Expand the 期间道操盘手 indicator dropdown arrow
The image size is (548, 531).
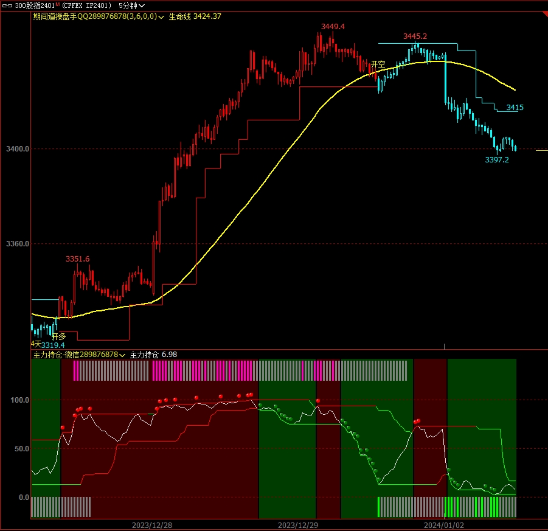161,17
